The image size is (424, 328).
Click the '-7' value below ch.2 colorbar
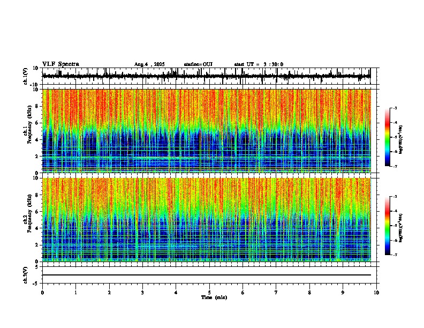click(x=395, y=255)
